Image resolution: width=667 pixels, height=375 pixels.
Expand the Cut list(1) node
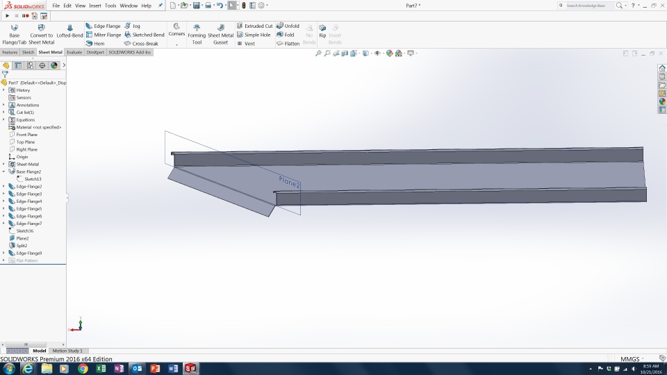tap(4, 112)
